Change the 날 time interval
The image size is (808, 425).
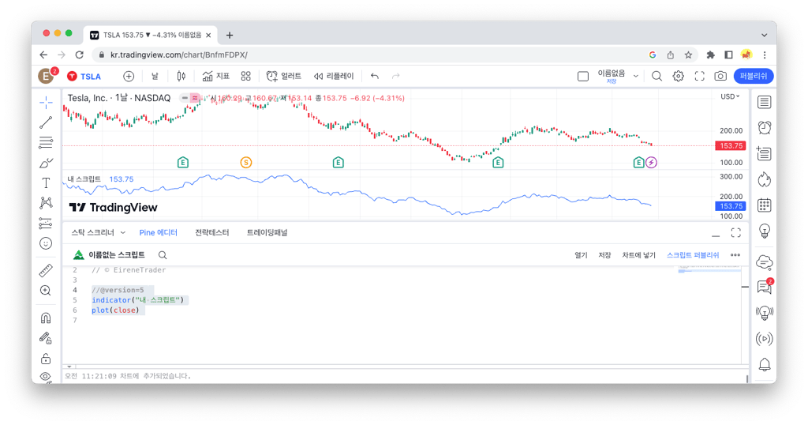point(155,77)
